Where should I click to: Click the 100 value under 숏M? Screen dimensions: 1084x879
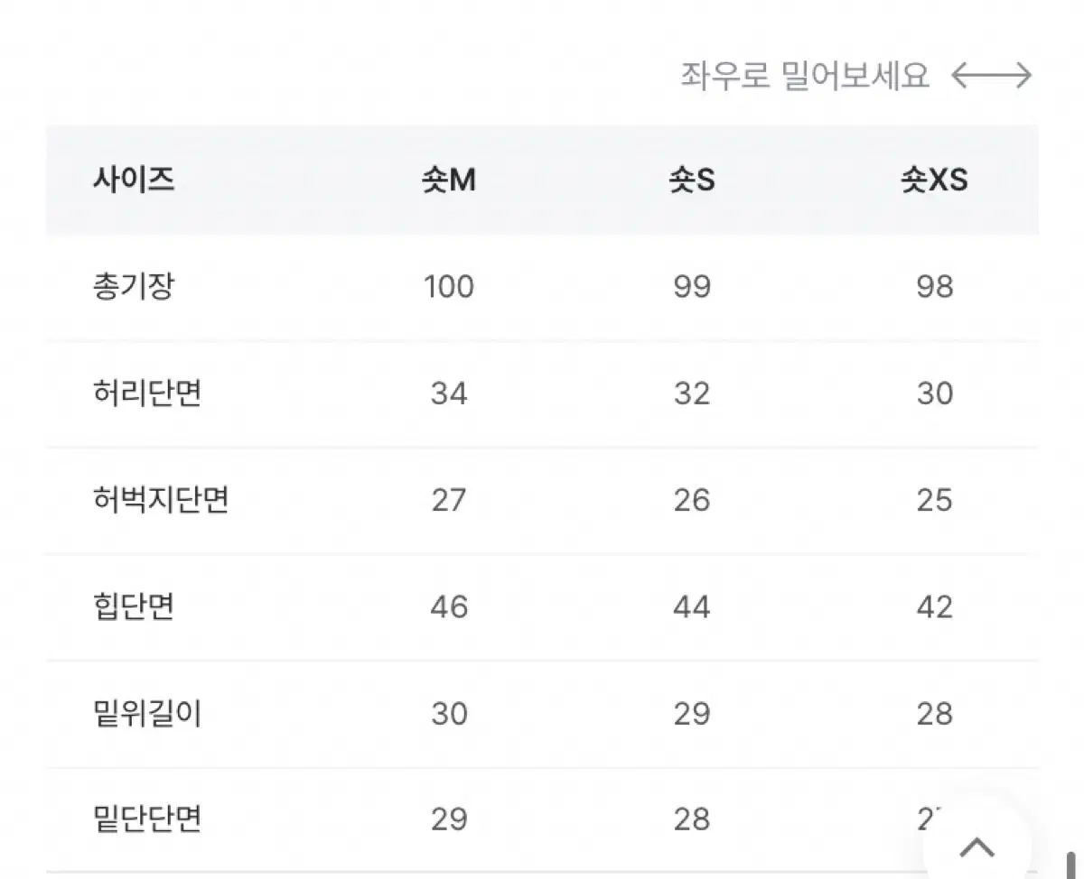449,287
